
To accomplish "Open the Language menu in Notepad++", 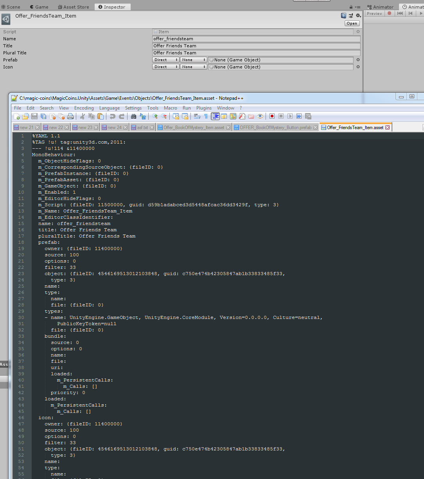I will pos(110,108).
